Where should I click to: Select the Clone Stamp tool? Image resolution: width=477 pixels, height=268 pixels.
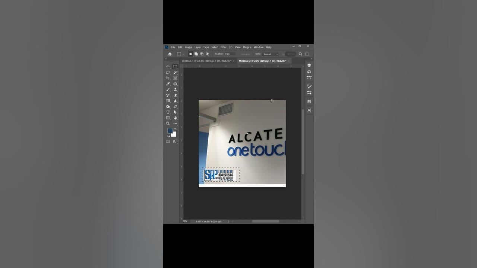pyautogui.click(x=175, y=90)
